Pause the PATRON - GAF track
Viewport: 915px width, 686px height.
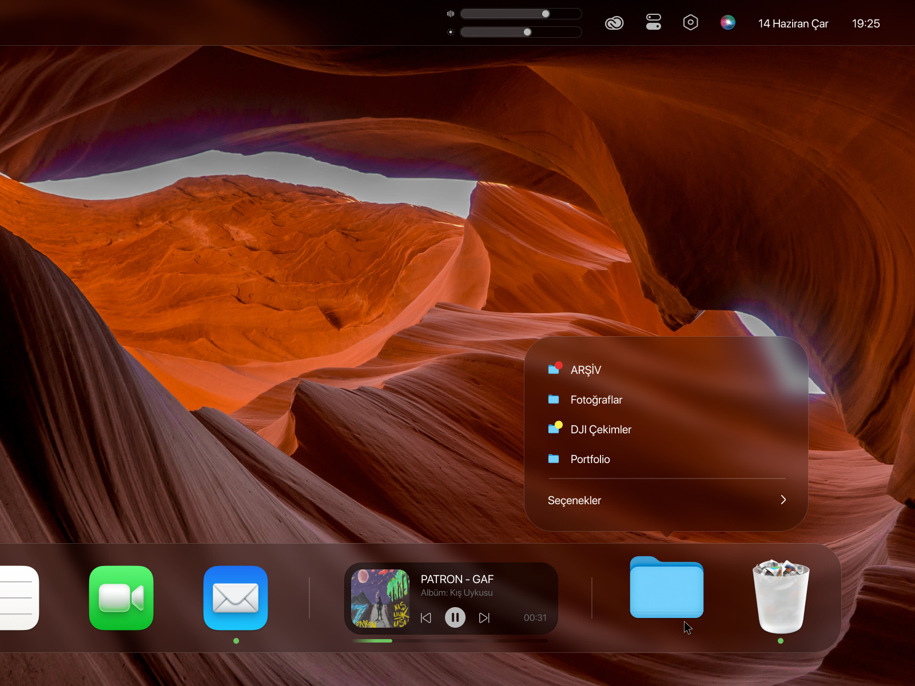pyautogui.click(x=455, y=617)
